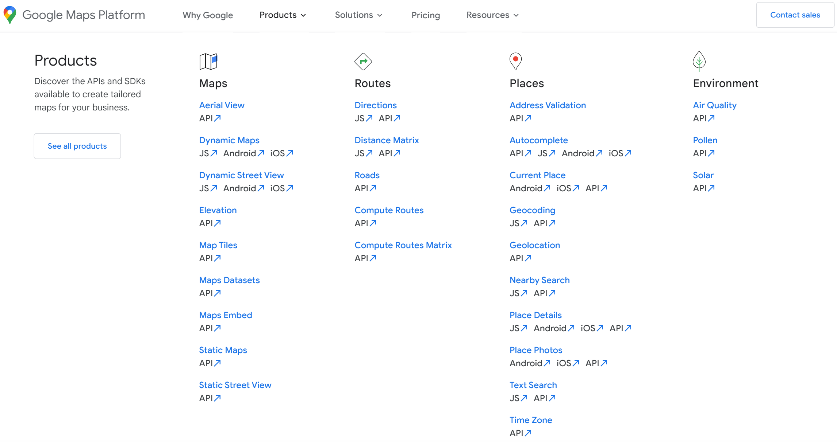Open the Why Google page

208,15
